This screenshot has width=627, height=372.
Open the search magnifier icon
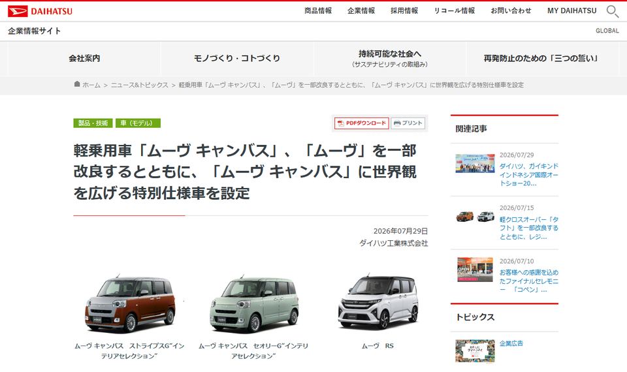pos(612,11)
